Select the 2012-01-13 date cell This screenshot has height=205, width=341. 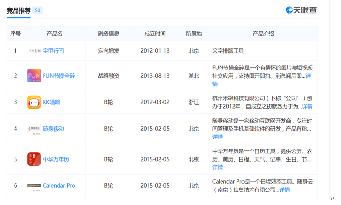pos(155,51)
